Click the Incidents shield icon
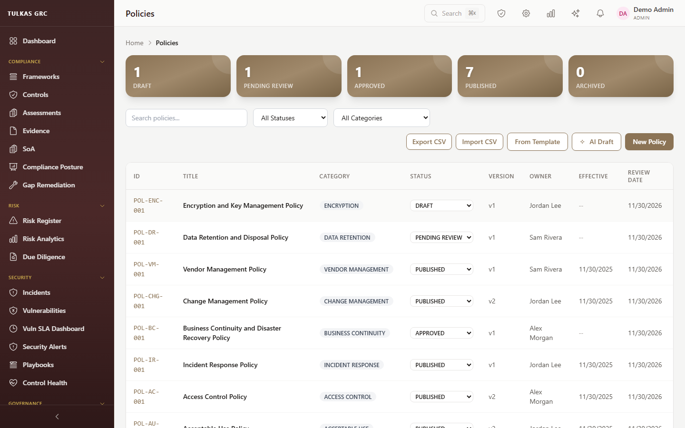 13,292
